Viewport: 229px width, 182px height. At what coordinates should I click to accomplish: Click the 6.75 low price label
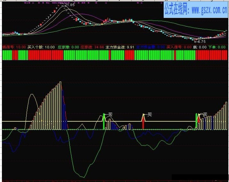coord(202,42)
